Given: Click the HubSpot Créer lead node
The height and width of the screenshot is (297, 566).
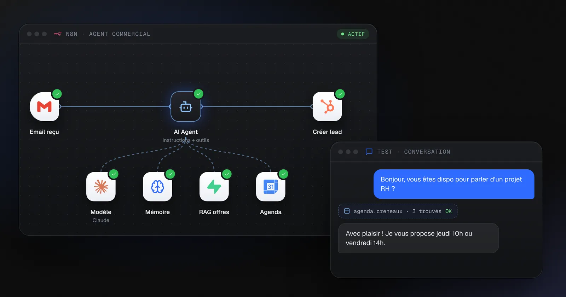Looking at the screenshot, I should [327, 106].
